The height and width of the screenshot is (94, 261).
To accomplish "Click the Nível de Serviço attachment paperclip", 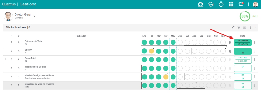I will (230, 77).
